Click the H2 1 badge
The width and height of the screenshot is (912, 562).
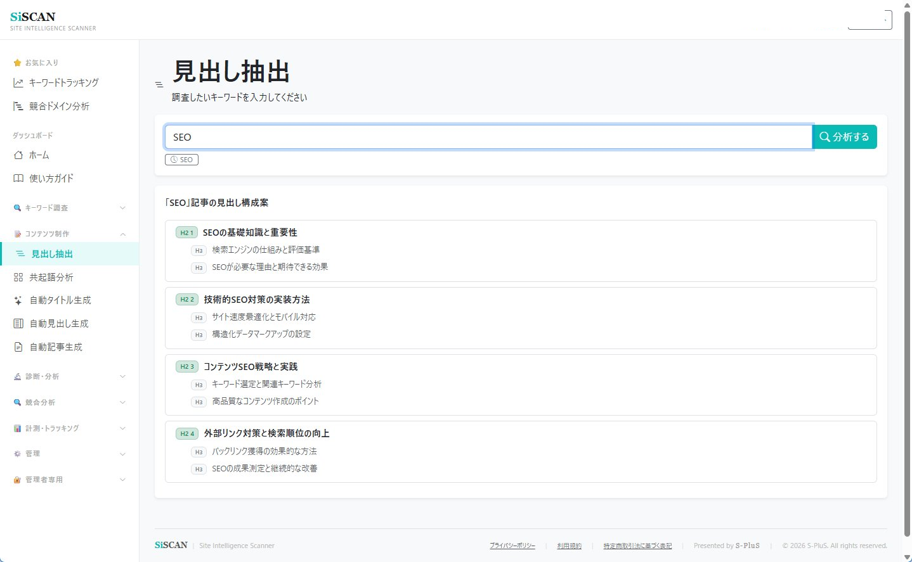tap(187, 233)
